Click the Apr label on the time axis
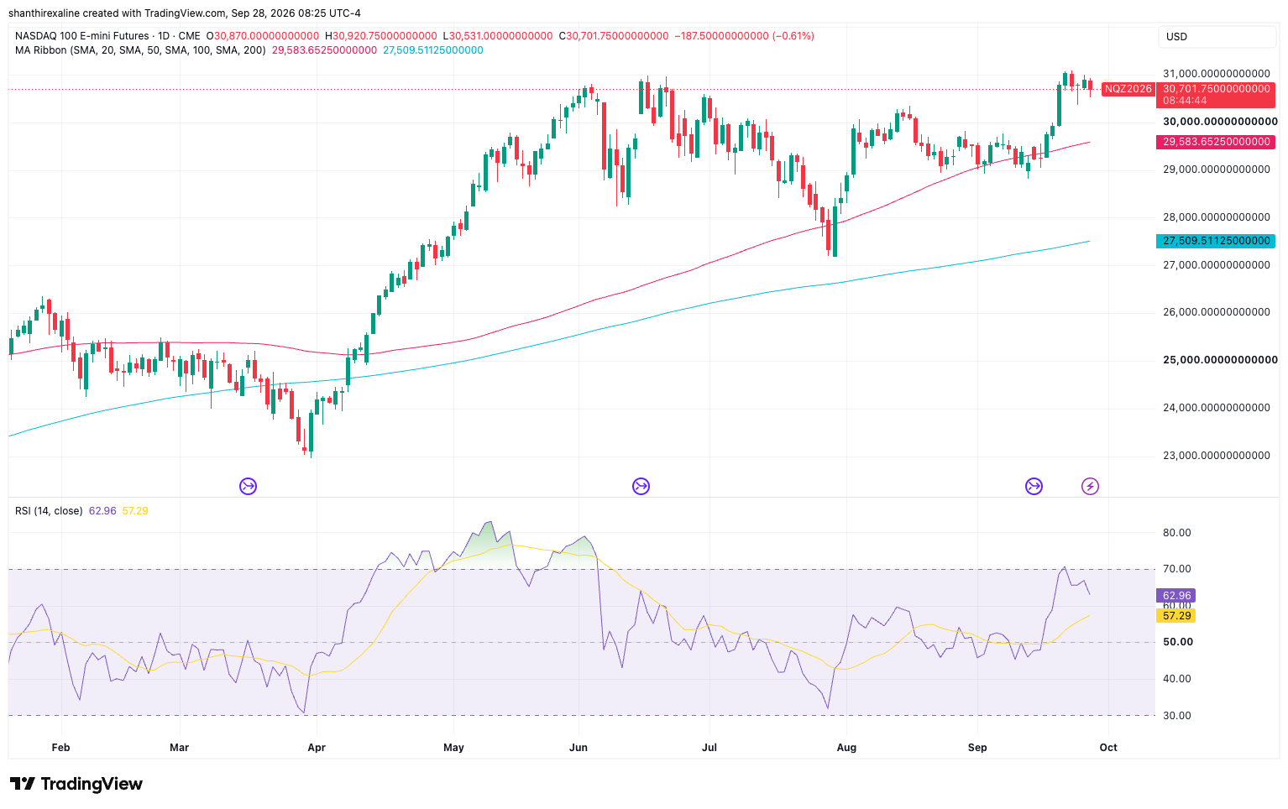 pyautogui.click(x=317, y=748)
